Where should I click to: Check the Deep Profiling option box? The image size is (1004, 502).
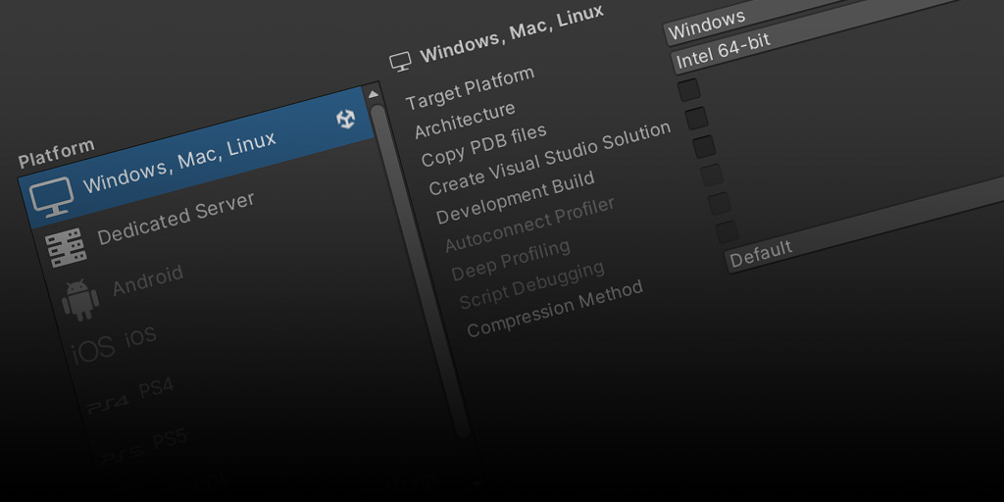pos(719,204)
